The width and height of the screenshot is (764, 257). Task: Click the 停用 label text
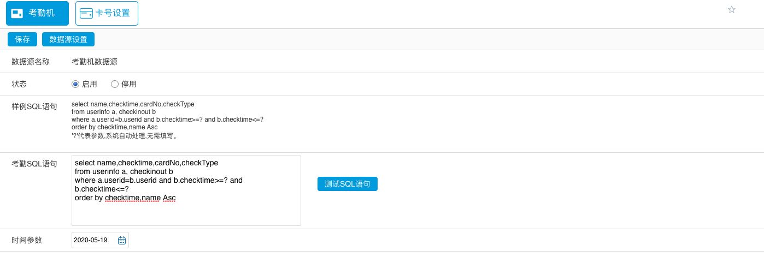click(129, 84)
